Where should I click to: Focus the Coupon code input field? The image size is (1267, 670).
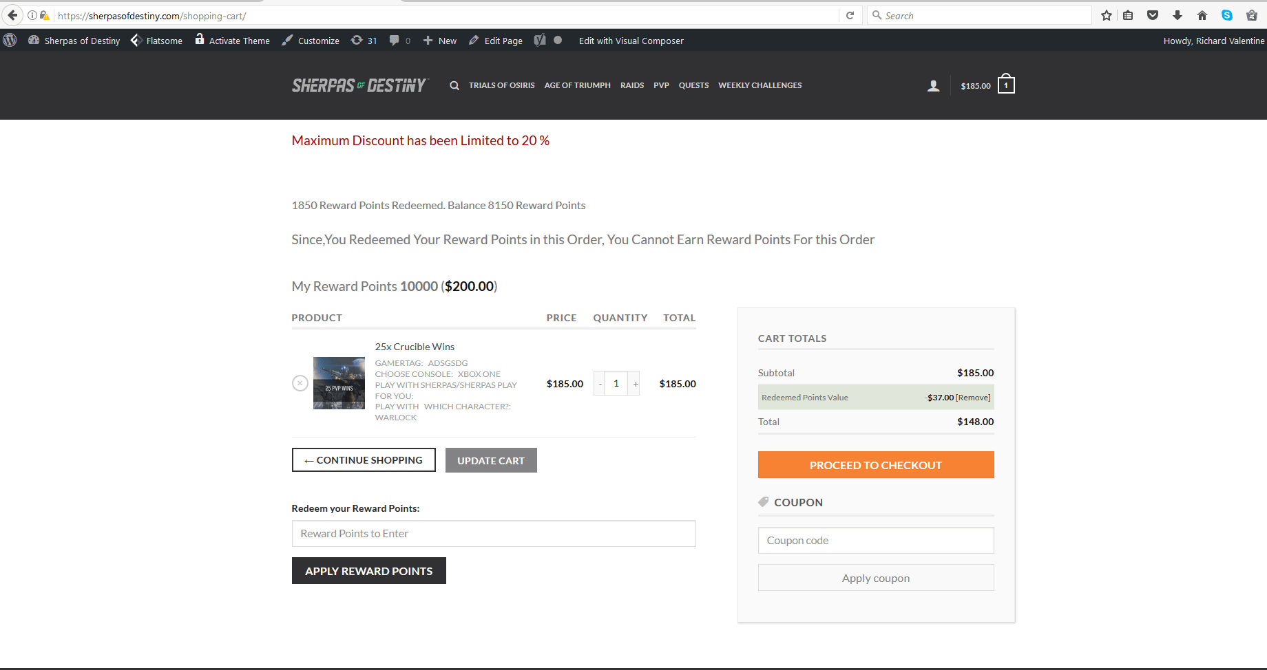(876, 540)
